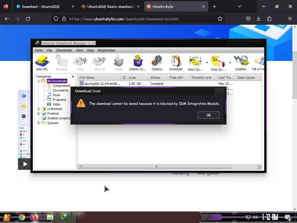Expand the Queues category node
Image resolution: width=297 pixels, height=223 pixels.
pos(39,123)
